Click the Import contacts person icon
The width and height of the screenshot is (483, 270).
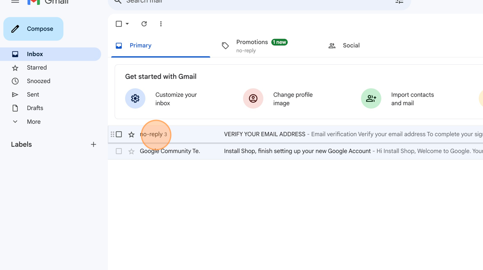click(371, 98)
